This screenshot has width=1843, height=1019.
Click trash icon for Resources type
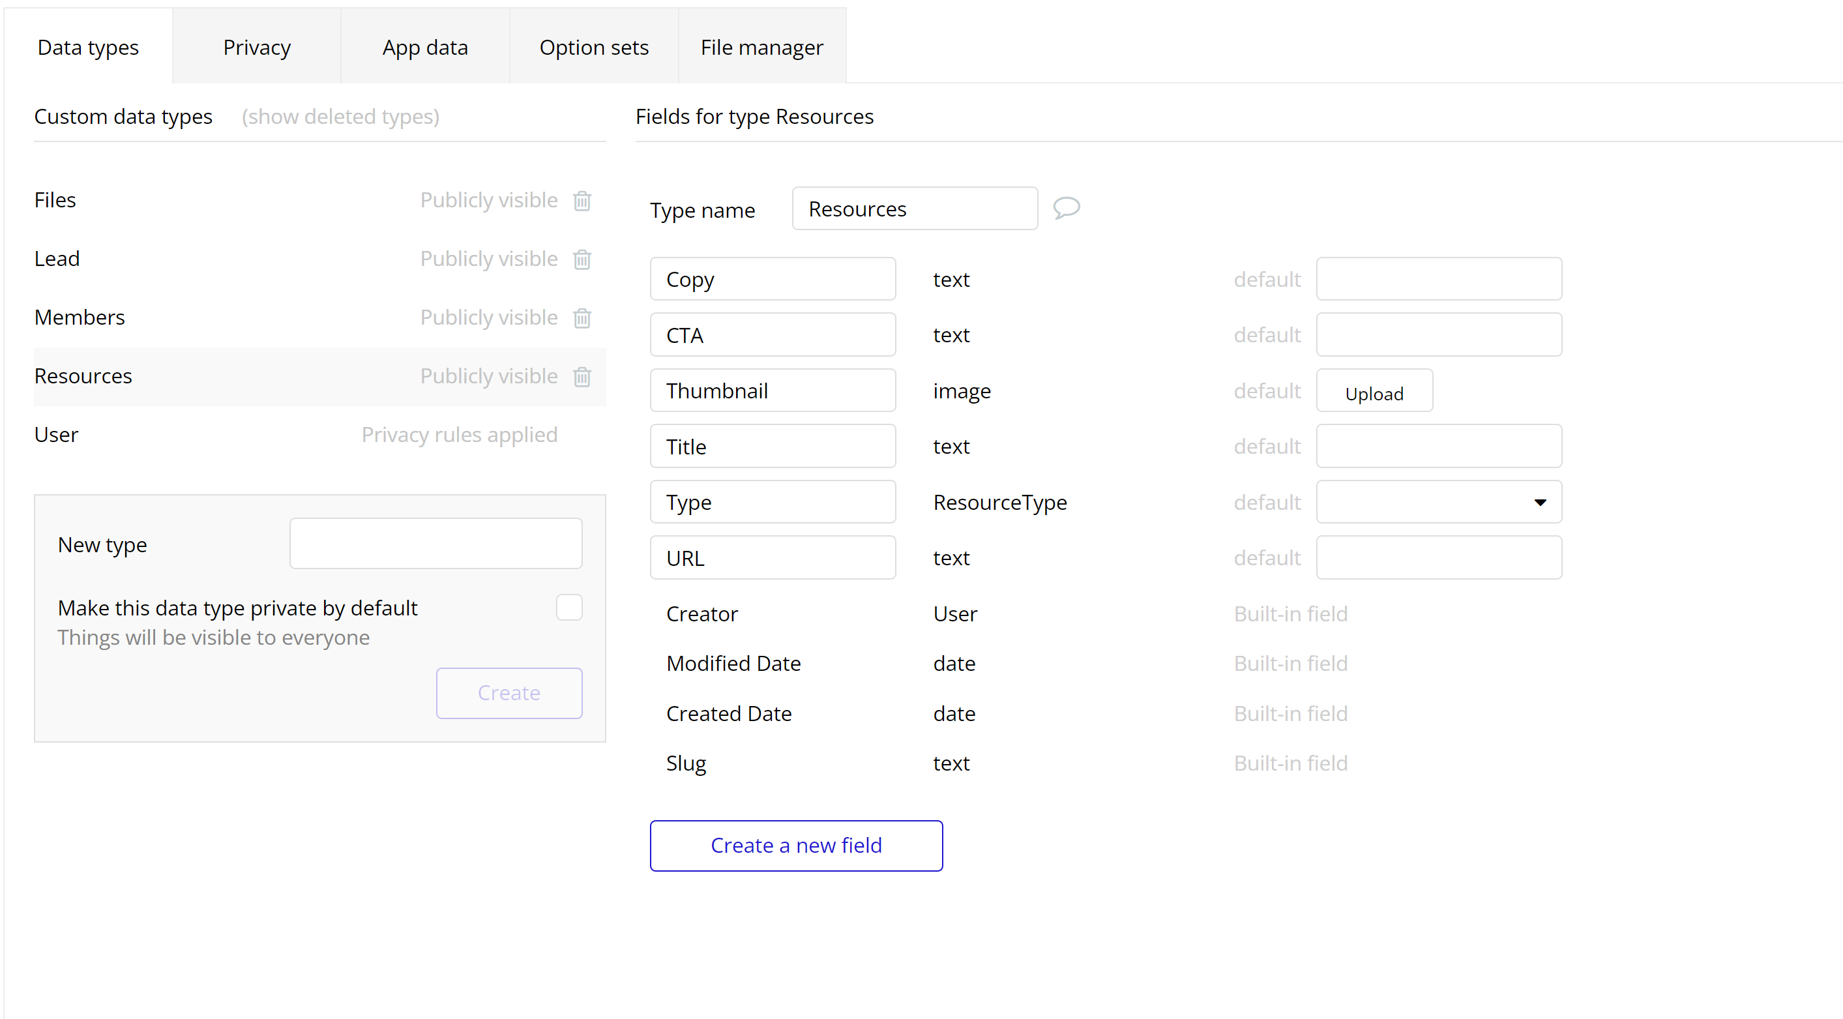click(x=582, y=377)
